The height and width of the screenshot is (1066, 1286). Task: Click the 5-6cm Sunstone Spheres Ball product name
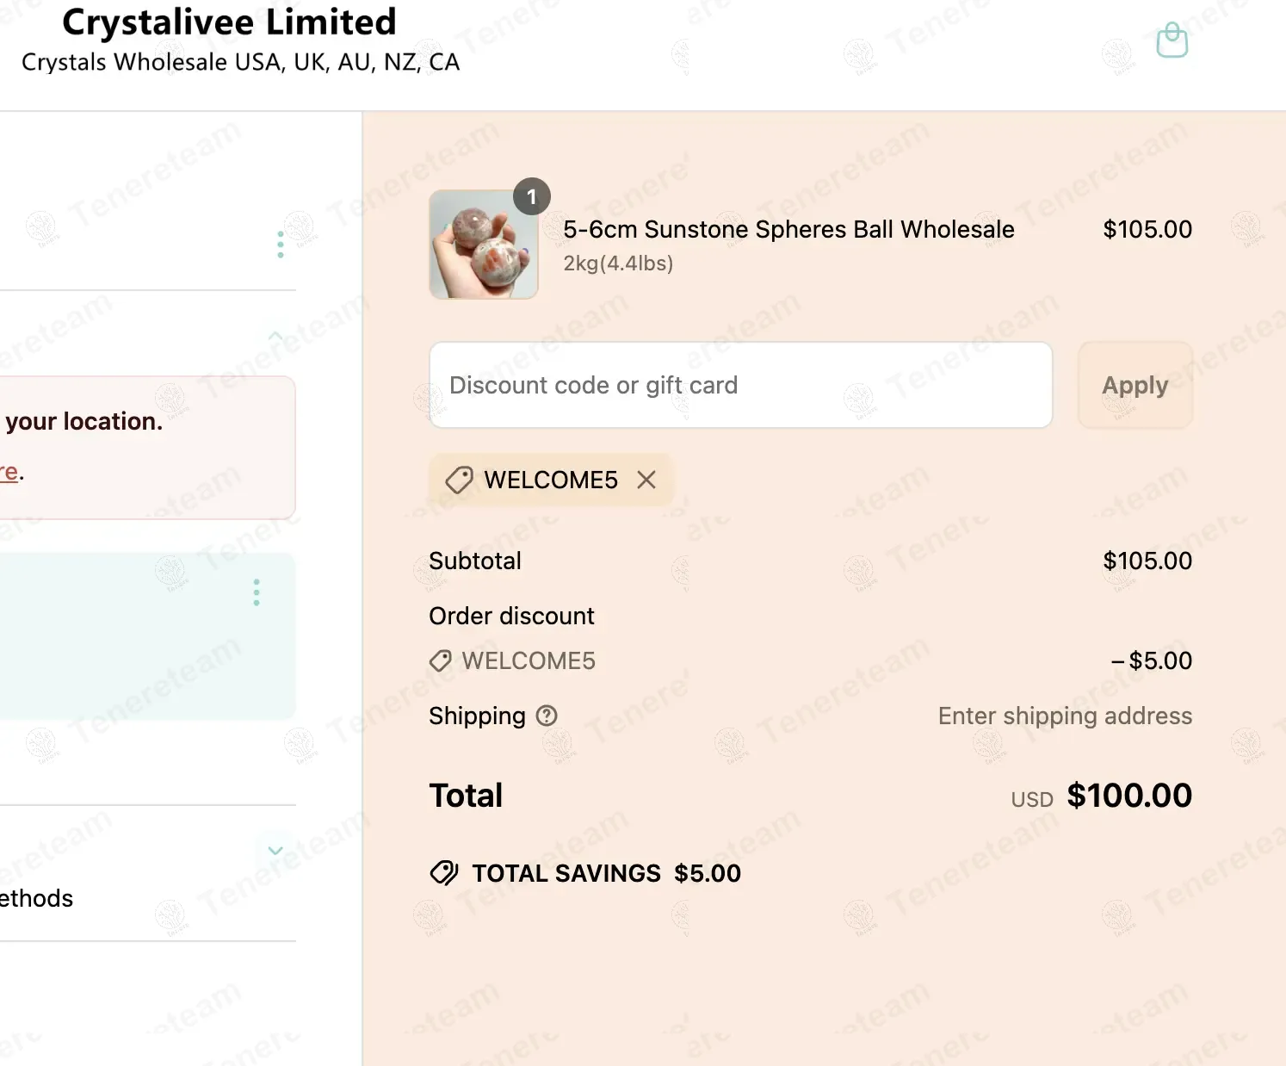click(x=788, y=229)
